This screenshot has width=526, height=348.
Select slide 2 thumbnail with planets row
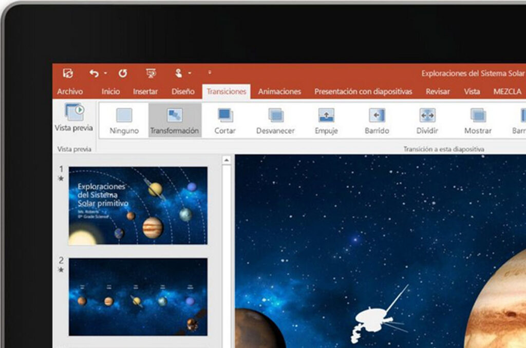138,297
